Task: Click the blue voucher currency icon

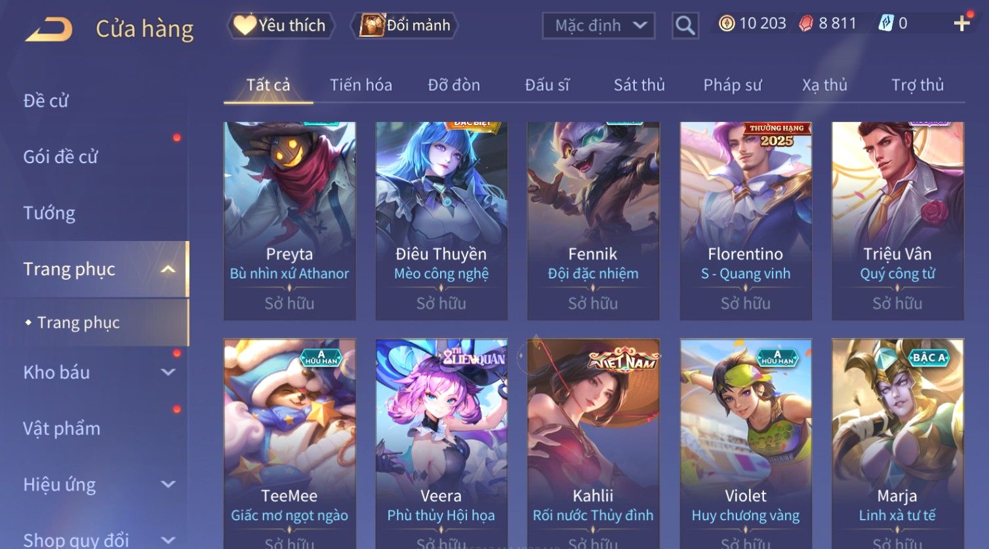Action: 885,24
